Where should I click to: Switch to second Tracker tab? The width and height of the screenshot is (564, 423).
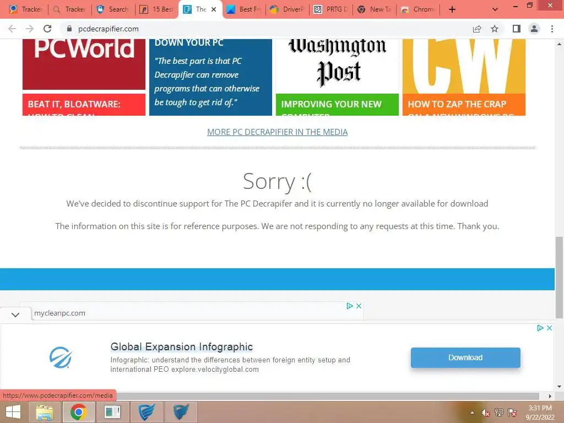69,9
